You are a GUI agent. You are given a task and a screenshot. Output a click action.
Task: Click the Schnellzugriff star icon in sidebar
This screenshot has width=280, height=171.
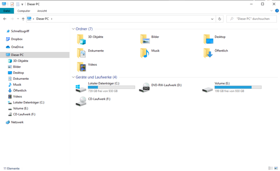8,31
